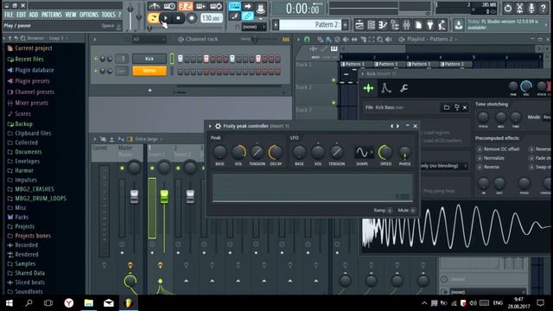Viewport: 553px width, 311px height.
Task: Open the LFO SHAPE selector
Action: (x=364, y=152)
